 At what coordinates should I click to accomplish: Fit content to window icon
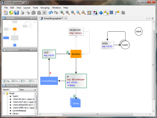coord(89,13)
